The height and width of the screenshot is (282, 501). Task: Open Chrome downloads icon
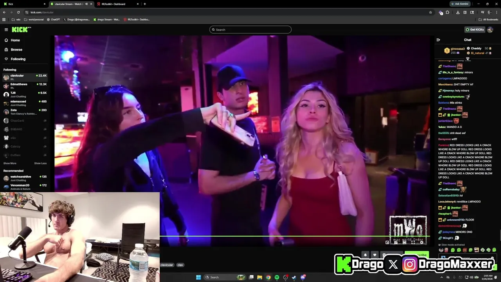tap(458, 12)
